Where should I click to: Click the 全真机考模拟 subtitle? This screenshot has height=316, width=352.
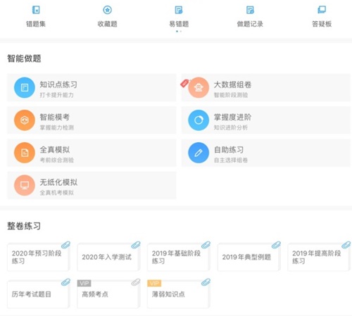pos(56,193)
